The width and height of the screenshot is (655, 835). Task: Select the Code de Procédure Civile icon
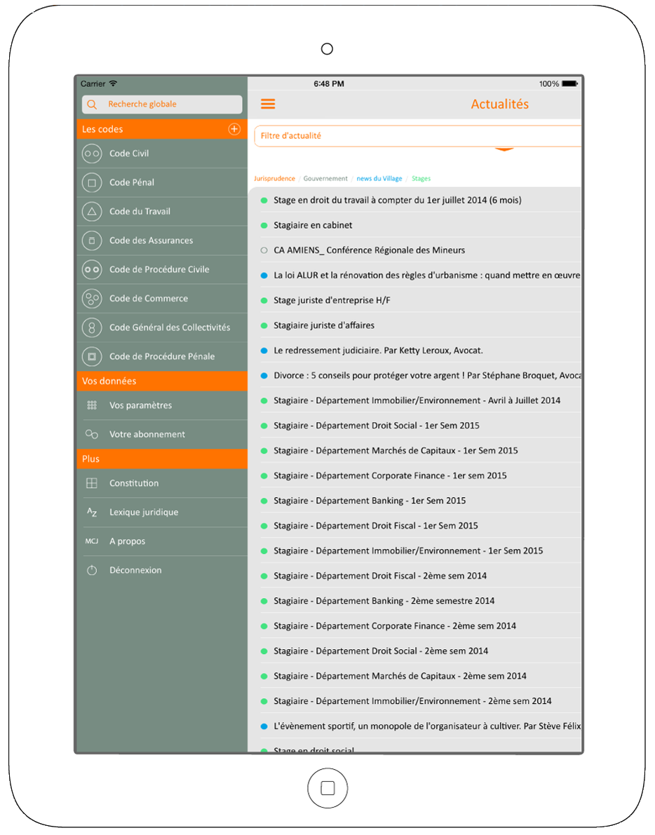92,269
